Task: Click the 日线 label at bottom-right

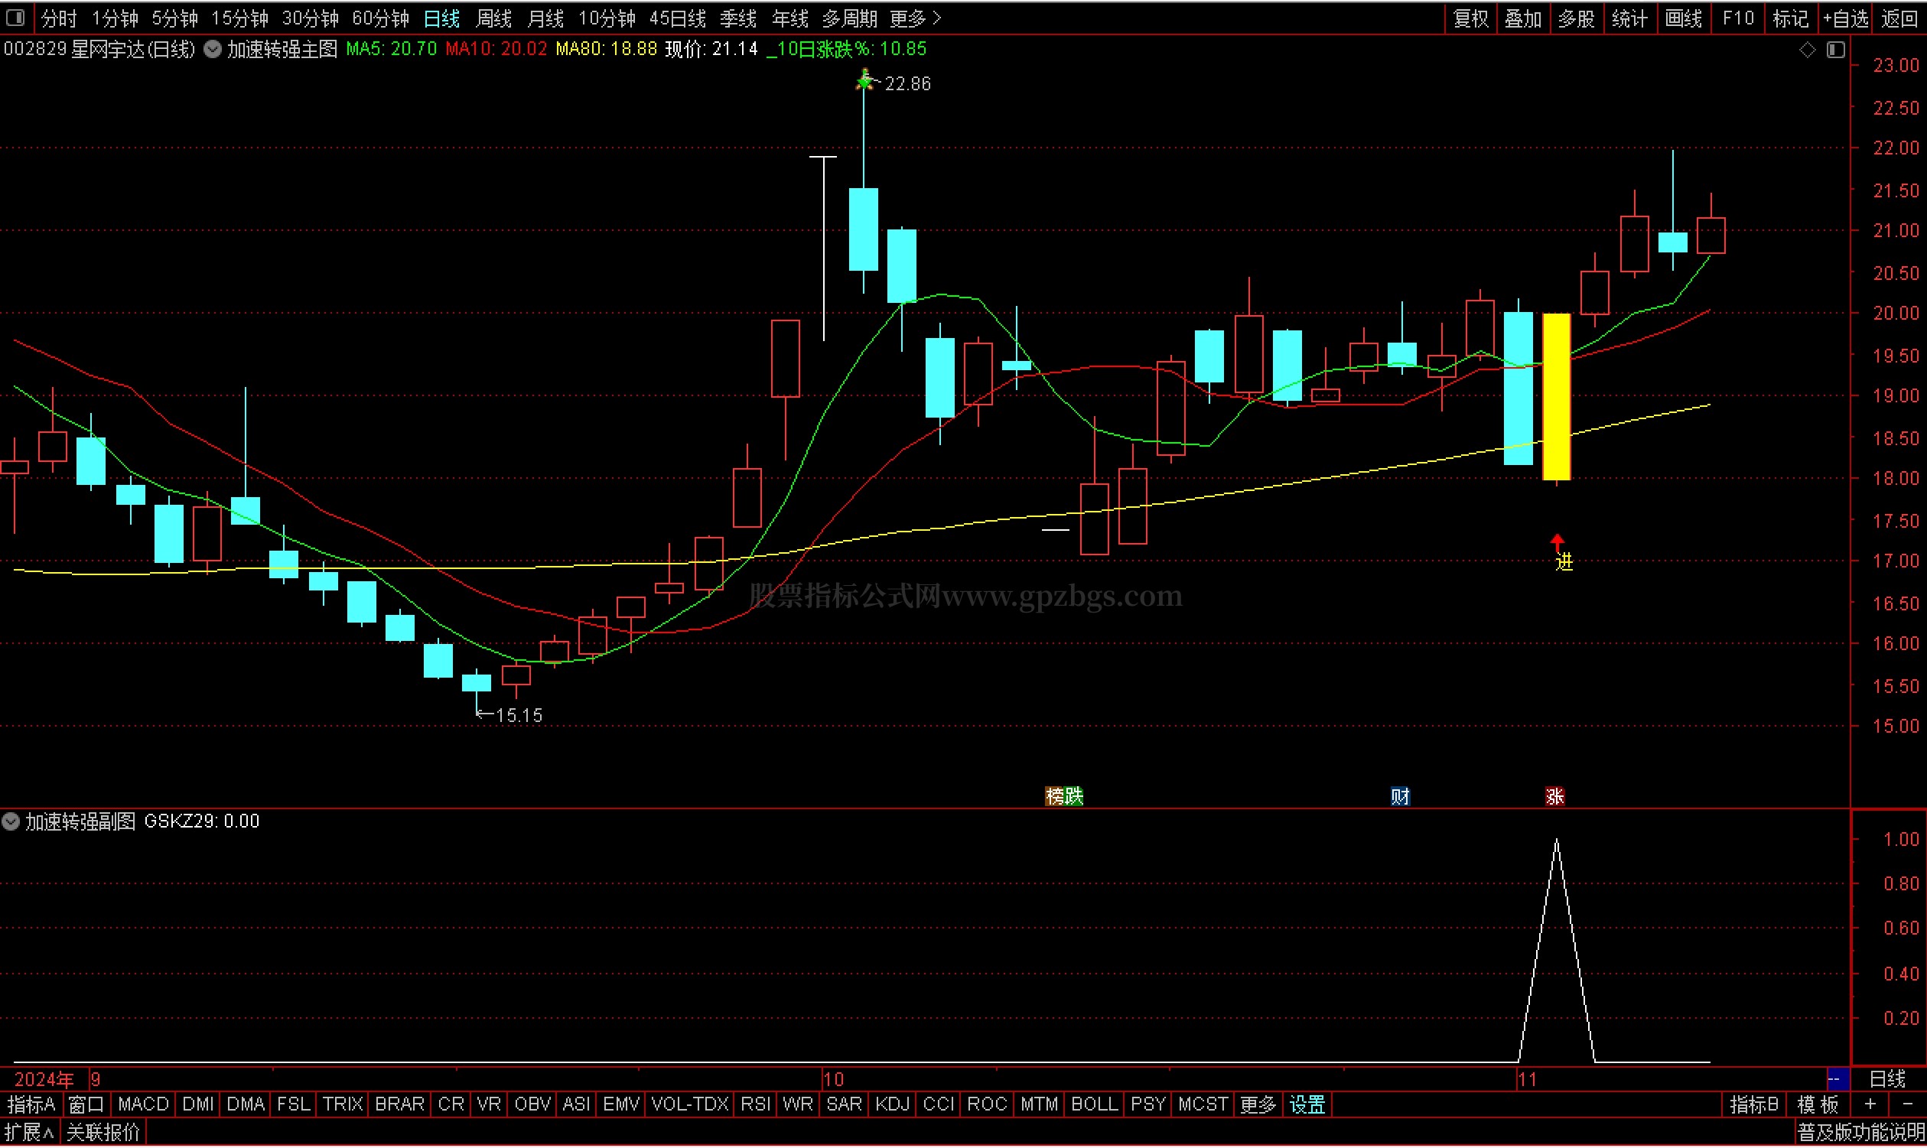Action: pyautogui.click(x=1887, y=1080)
